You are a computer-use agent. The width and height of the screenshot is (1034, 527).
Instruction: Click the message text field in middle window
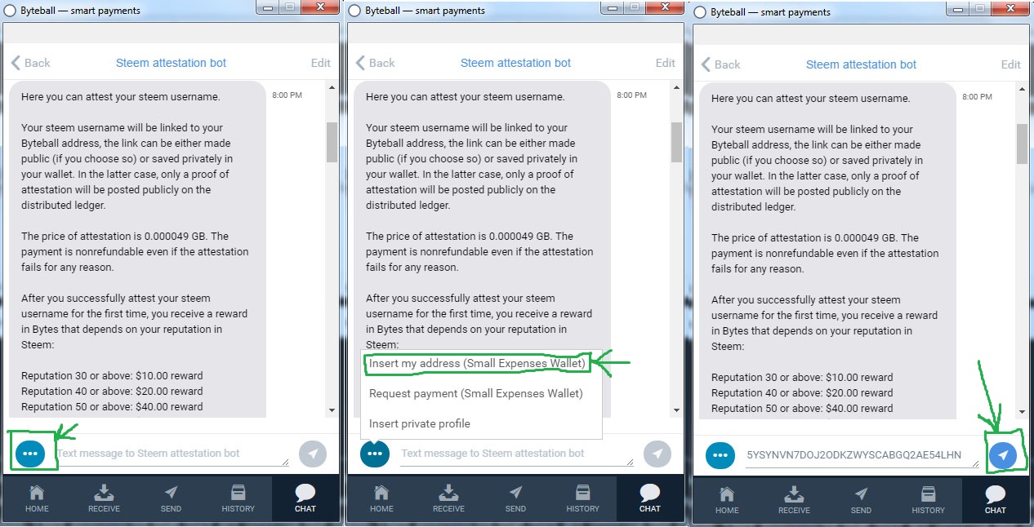coord(517,454)
